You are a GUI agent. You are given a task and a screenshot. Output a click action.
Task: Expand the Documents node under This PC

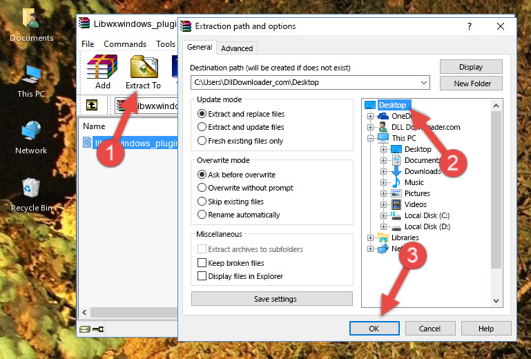click(x=383, y=161)
